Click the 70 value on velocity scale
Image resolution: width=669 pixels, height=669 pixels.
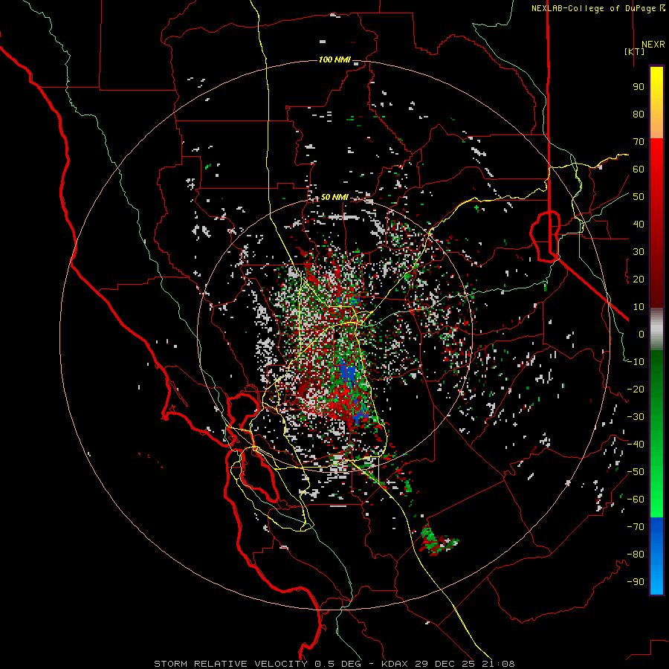(x=639, y=142)
